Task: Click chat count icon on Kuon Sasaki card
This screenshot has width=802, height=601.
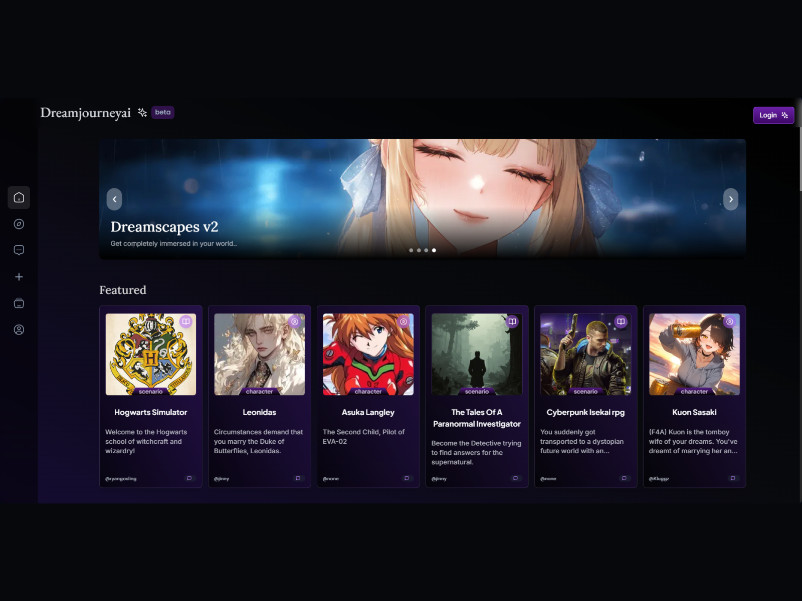Action: 733,478
